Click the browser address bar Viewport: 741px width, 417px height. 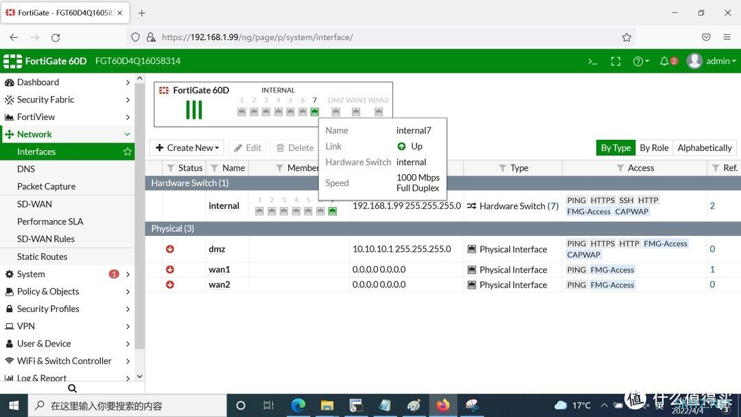point(380,37)
